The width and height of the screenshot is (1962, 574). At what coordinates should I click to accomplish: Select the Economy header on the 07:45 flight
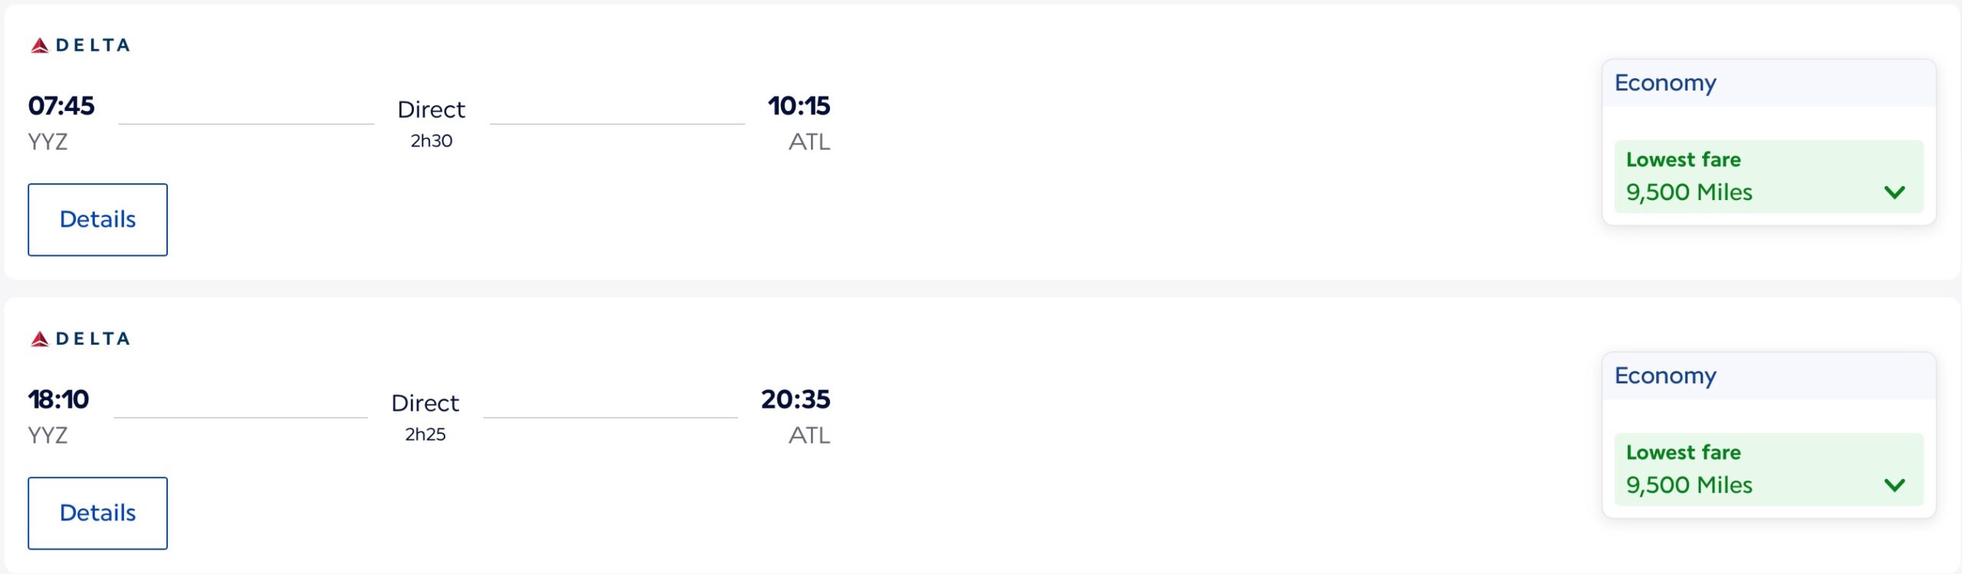click(1665, 83)
